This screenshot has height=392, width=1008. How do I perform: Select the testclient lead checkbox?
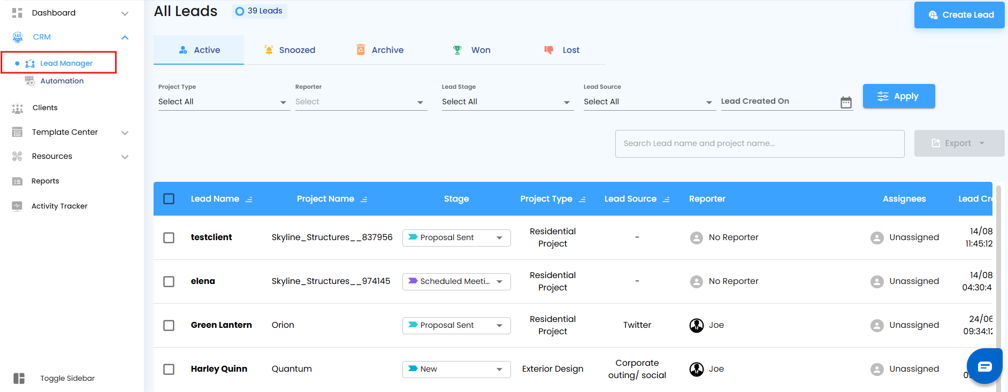tap(169, 237)
